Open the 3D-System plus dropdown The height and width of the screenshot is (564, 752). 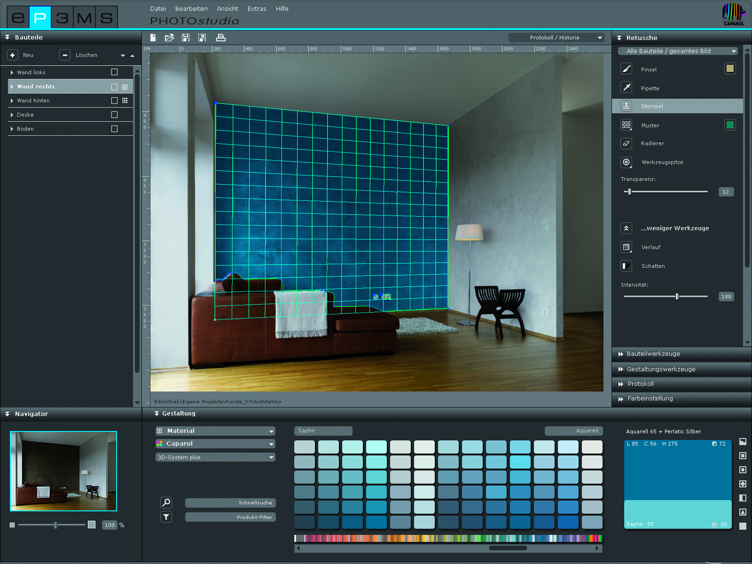(215, 457)
